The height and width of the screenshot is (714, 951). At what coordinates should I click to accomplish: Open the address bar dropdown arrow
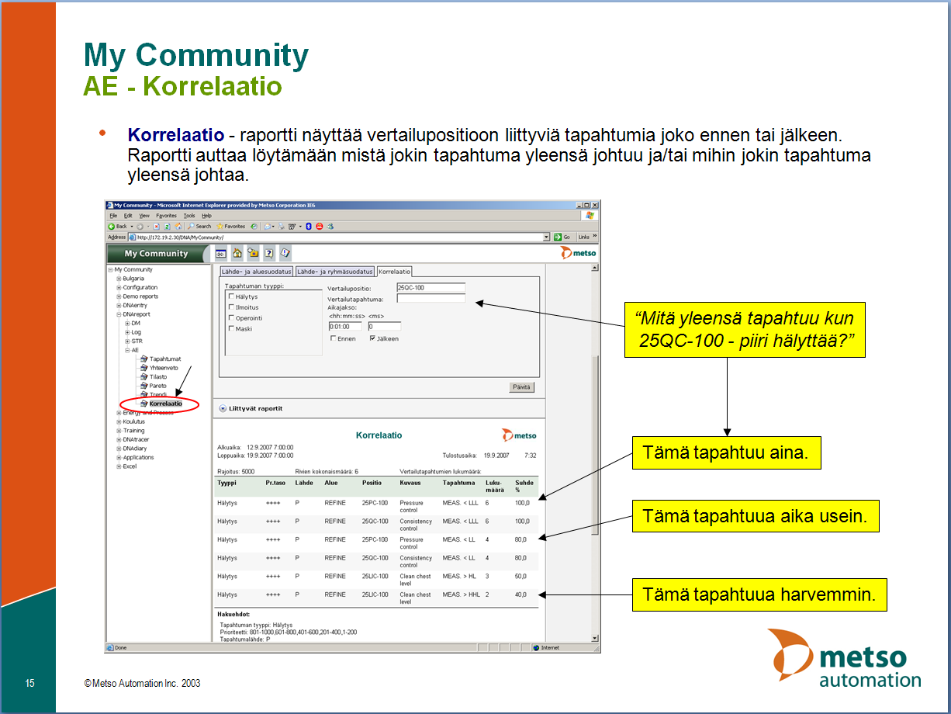[x=546, y=237]
